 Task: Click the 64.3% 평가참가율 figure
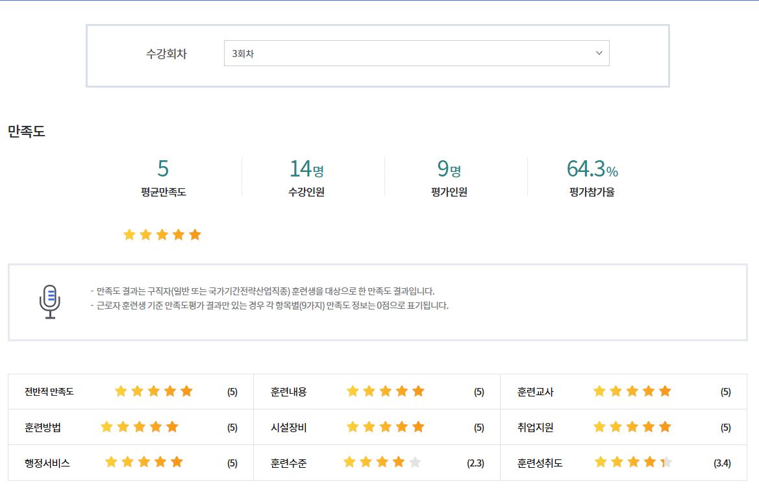(x=592, y=169)
